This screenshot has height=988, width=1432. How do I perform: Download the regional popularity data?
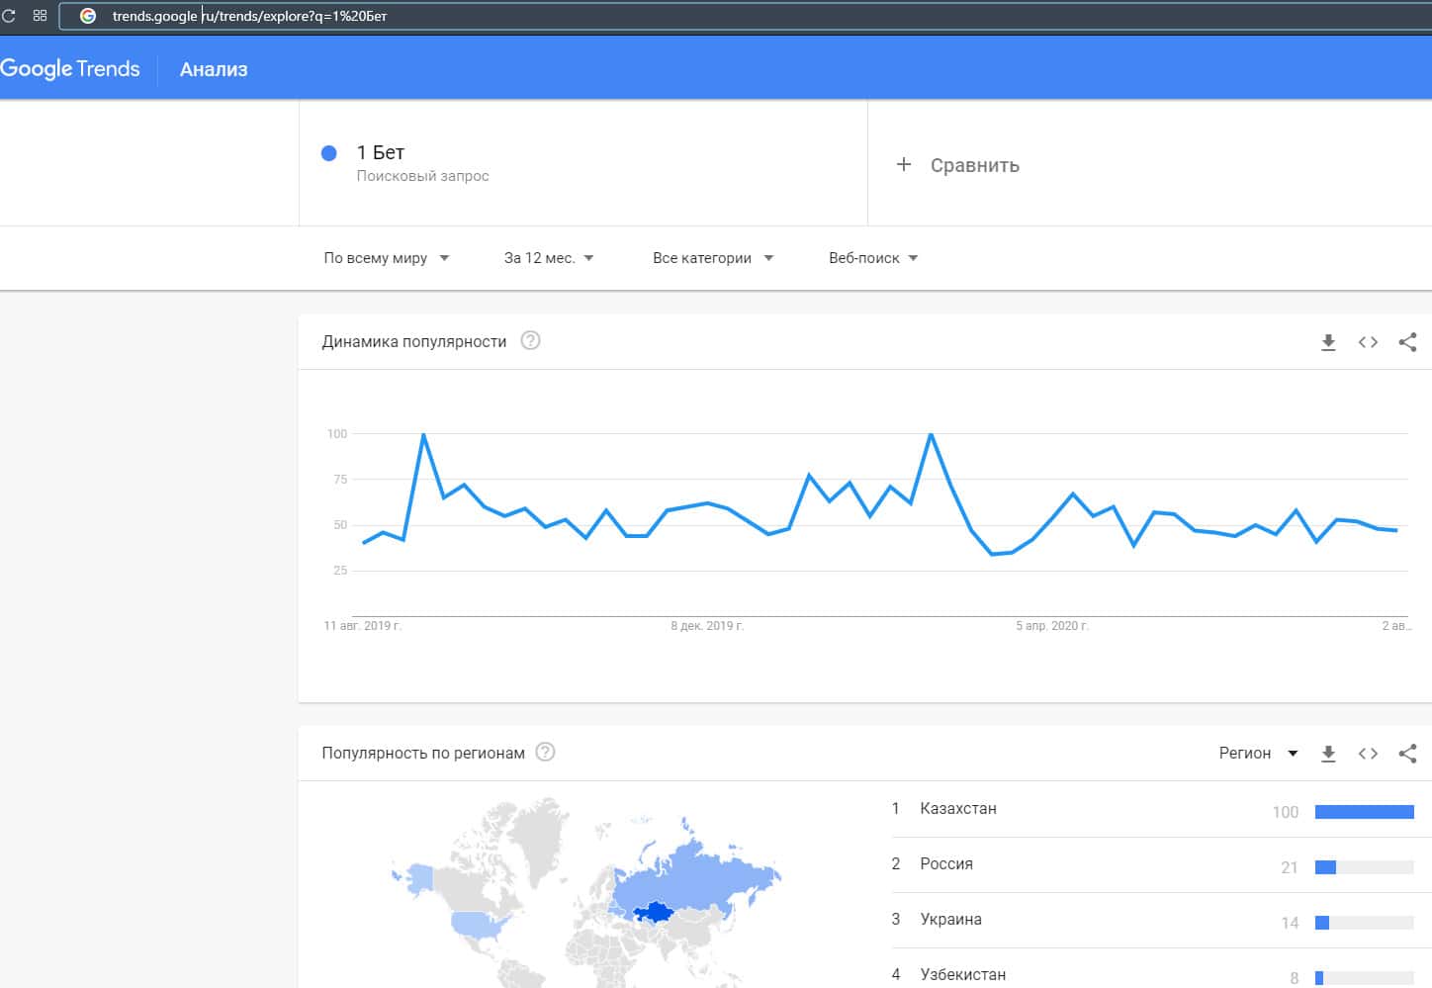[1328, 754]
